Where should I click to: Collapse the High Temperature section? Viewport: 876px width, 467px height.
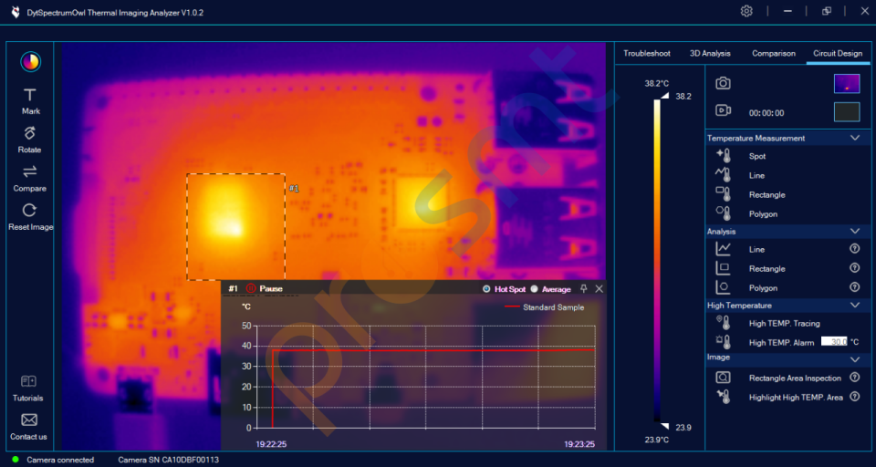855,306
